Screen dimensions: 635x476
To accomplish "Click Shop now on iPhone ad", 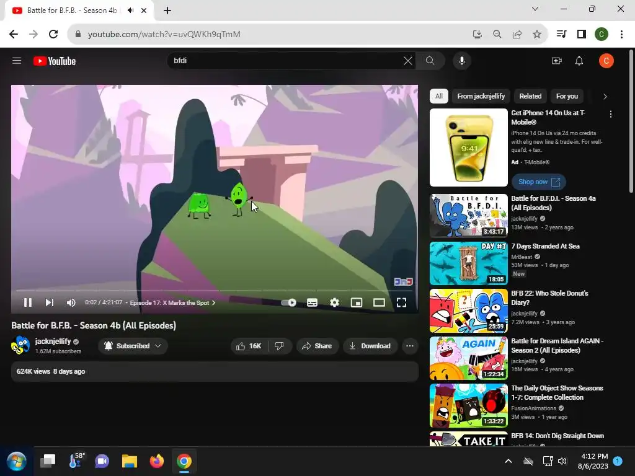I will pyautogui.click(x=539, y=182).
